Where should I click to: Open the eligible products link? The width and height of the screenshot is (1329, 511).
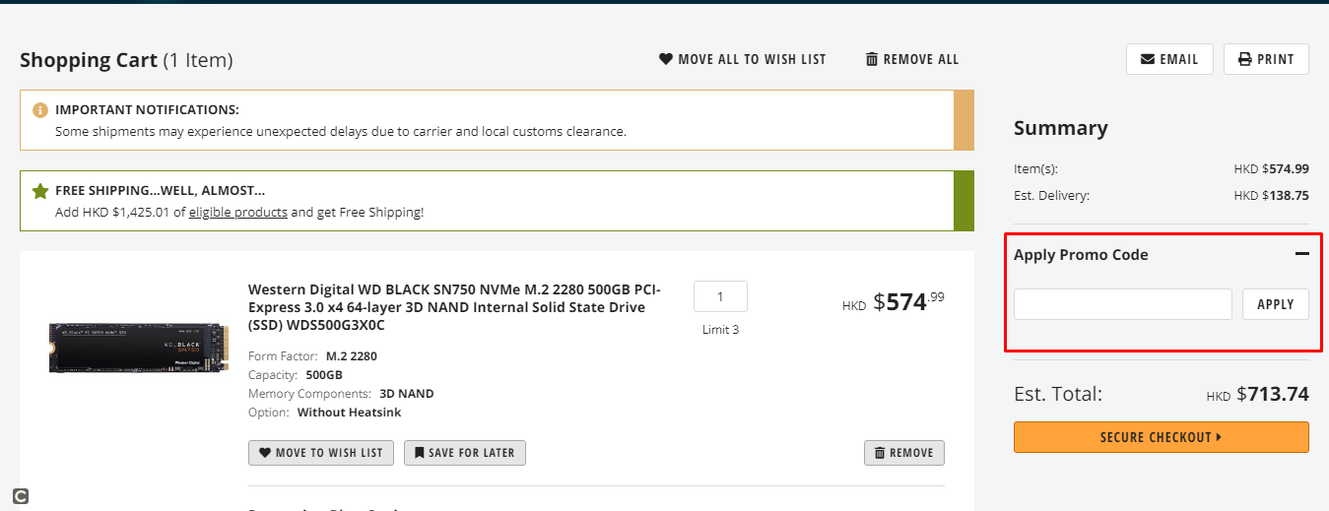[237, 212]
